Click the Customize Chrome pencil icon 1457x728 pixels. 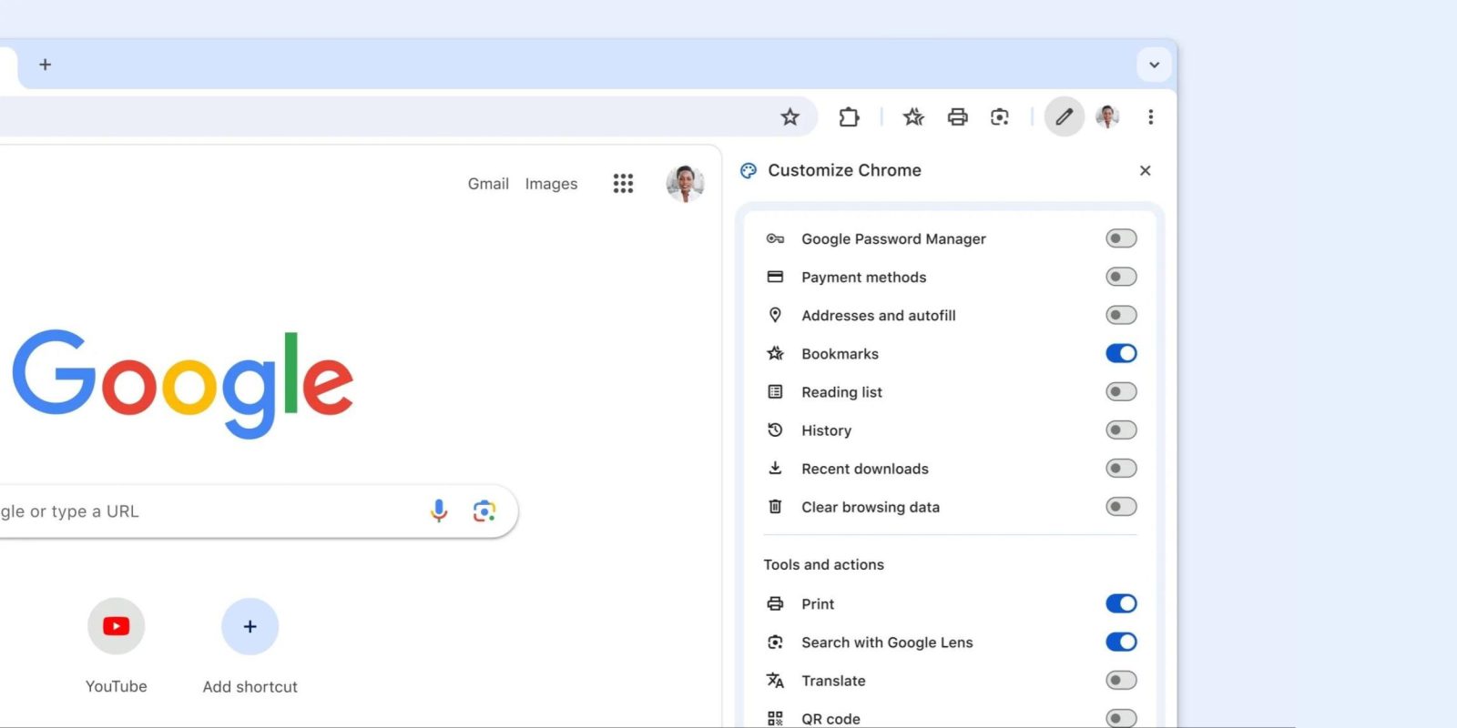[1064, 116]
